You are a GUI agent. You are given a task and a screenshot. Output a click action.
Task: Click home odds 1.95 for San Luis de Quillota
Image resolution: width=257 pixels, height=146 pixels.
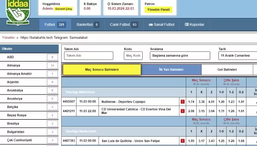[x=191, y=141]
